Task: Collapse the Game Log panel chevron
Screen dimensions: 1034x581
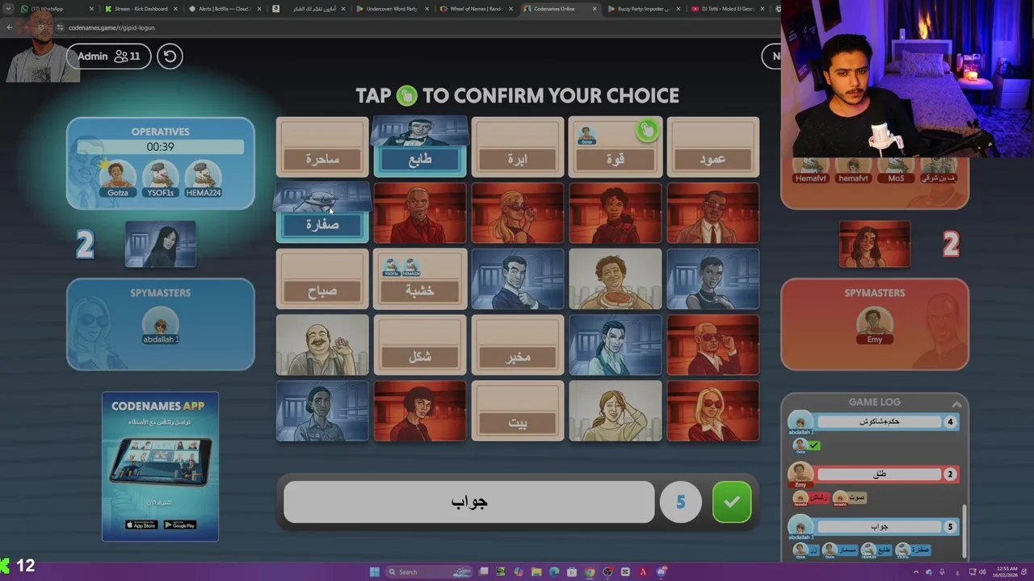Action: point(956,404)
